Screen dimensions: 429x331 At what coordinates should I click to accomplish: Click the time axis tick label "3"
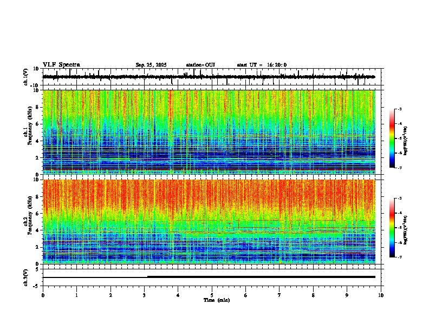tap(144, 295)
